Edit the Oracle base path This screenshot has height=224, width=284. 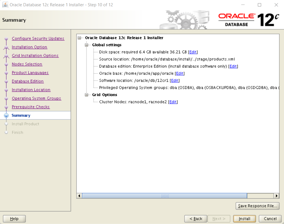coord(180,73)
